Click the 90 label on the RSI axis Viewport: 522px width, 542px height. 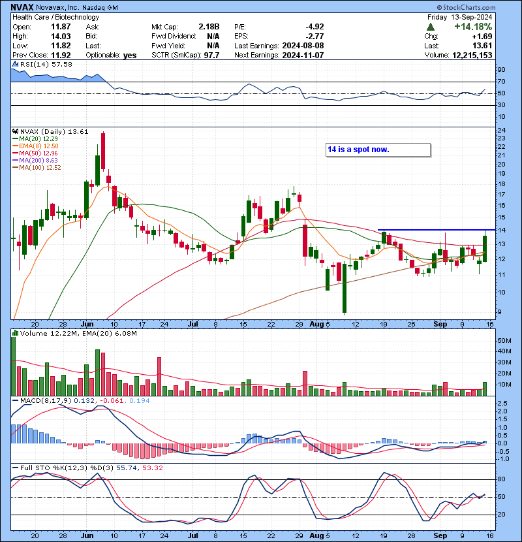502,70
